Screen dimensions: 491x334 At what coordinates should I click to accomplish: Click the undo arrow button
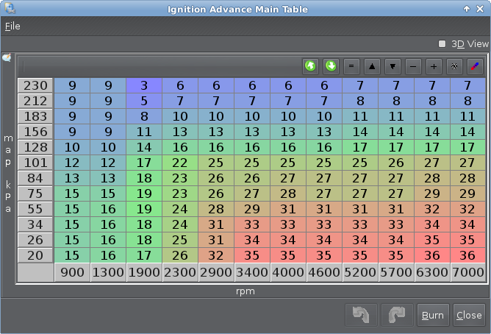[361, 315]
